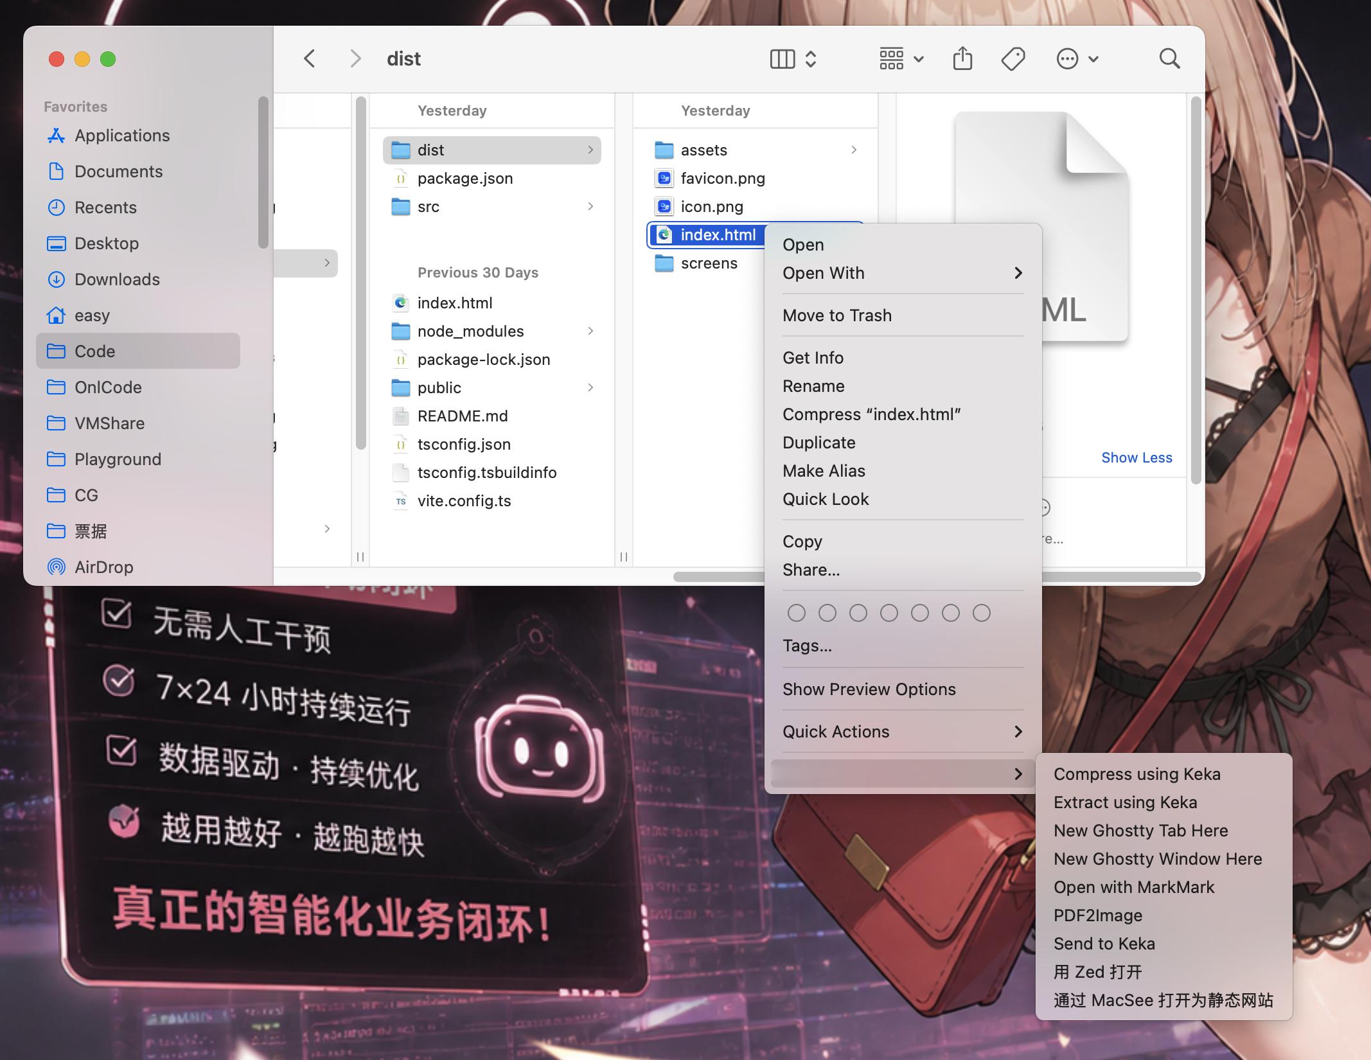Open the view switcher up-down arrows
This screenshot has width=1371, height=1060.
pyautogui.click(x=811, y=59)
